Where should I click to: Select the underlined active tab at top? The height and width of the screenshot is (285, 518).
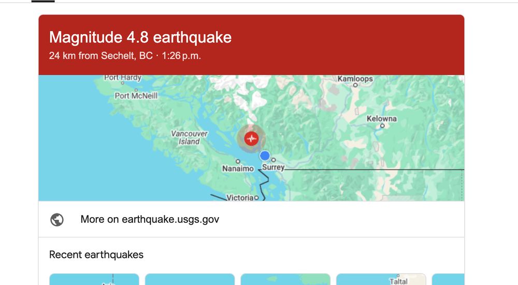[43, 2]
